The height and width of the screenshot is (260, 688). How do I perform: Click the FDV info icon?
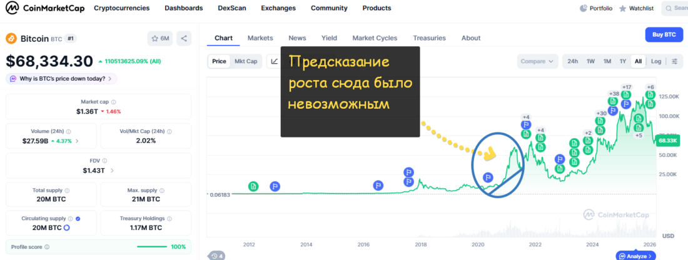(104, 161)
